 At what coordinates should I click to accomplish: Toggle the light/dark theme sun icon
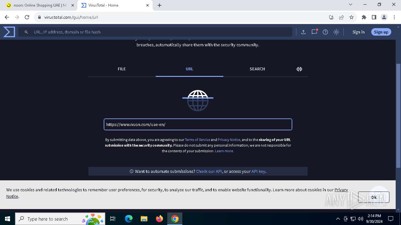tap(336, 32)
